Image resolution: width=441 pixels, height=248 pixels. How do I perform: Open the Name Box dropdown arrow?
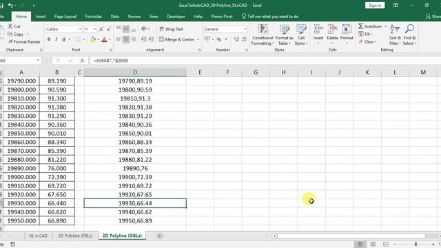[x=38, y=61]
